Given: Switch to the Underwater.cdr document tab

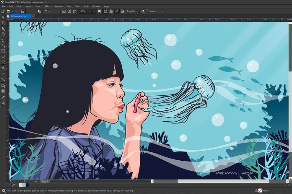Looking at the screenshot, I should click(x=18, y=16).
